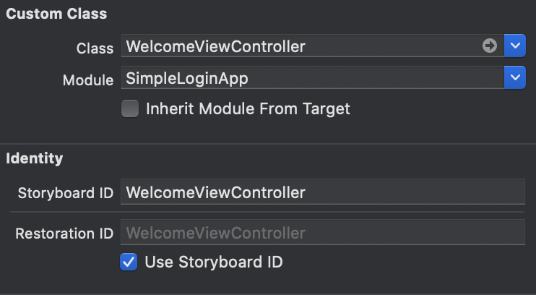This screenshot has height=295, width=536.
Task: Expand the Module dropdown arrow
Action: 514,77
